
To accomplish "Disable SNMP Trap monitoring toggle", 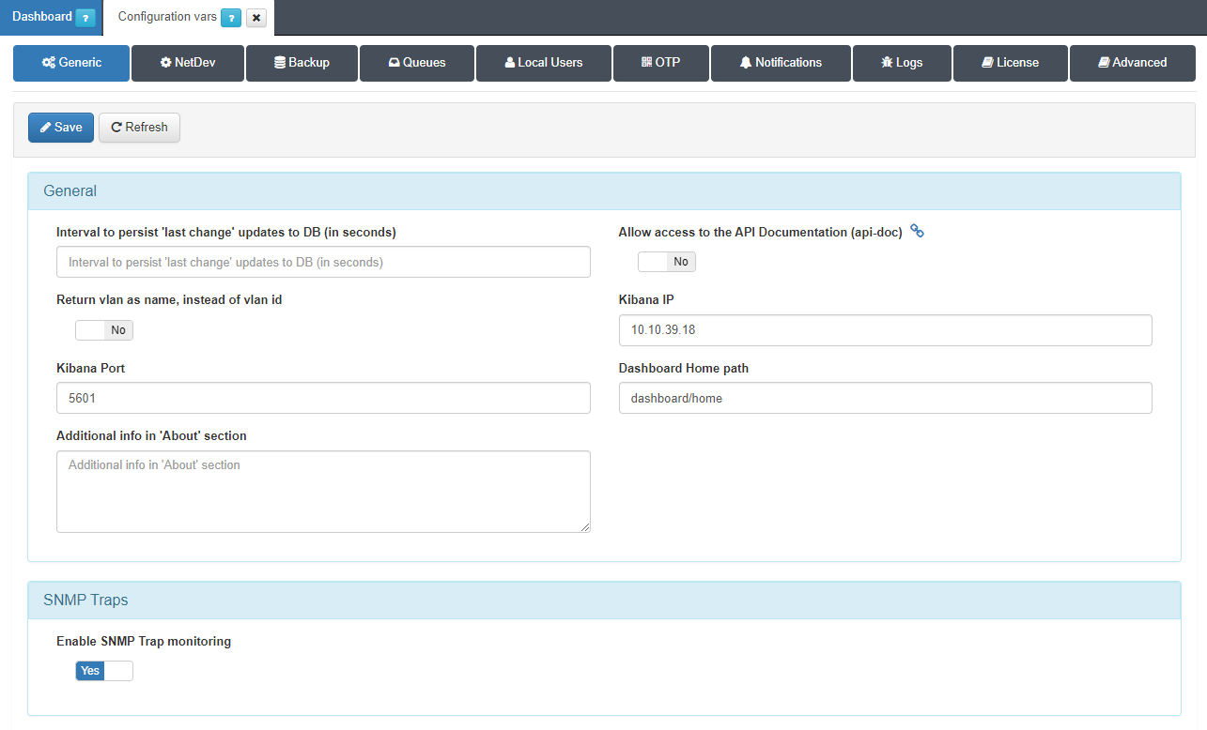I will tap(104, 671).
